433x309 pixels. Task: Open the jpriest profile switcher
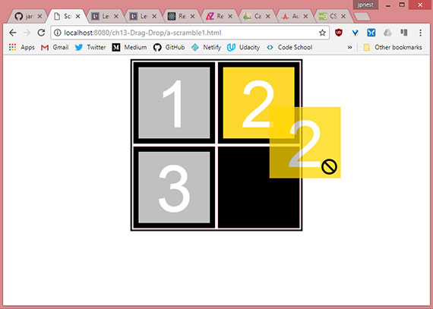click(x=365, y=5)
